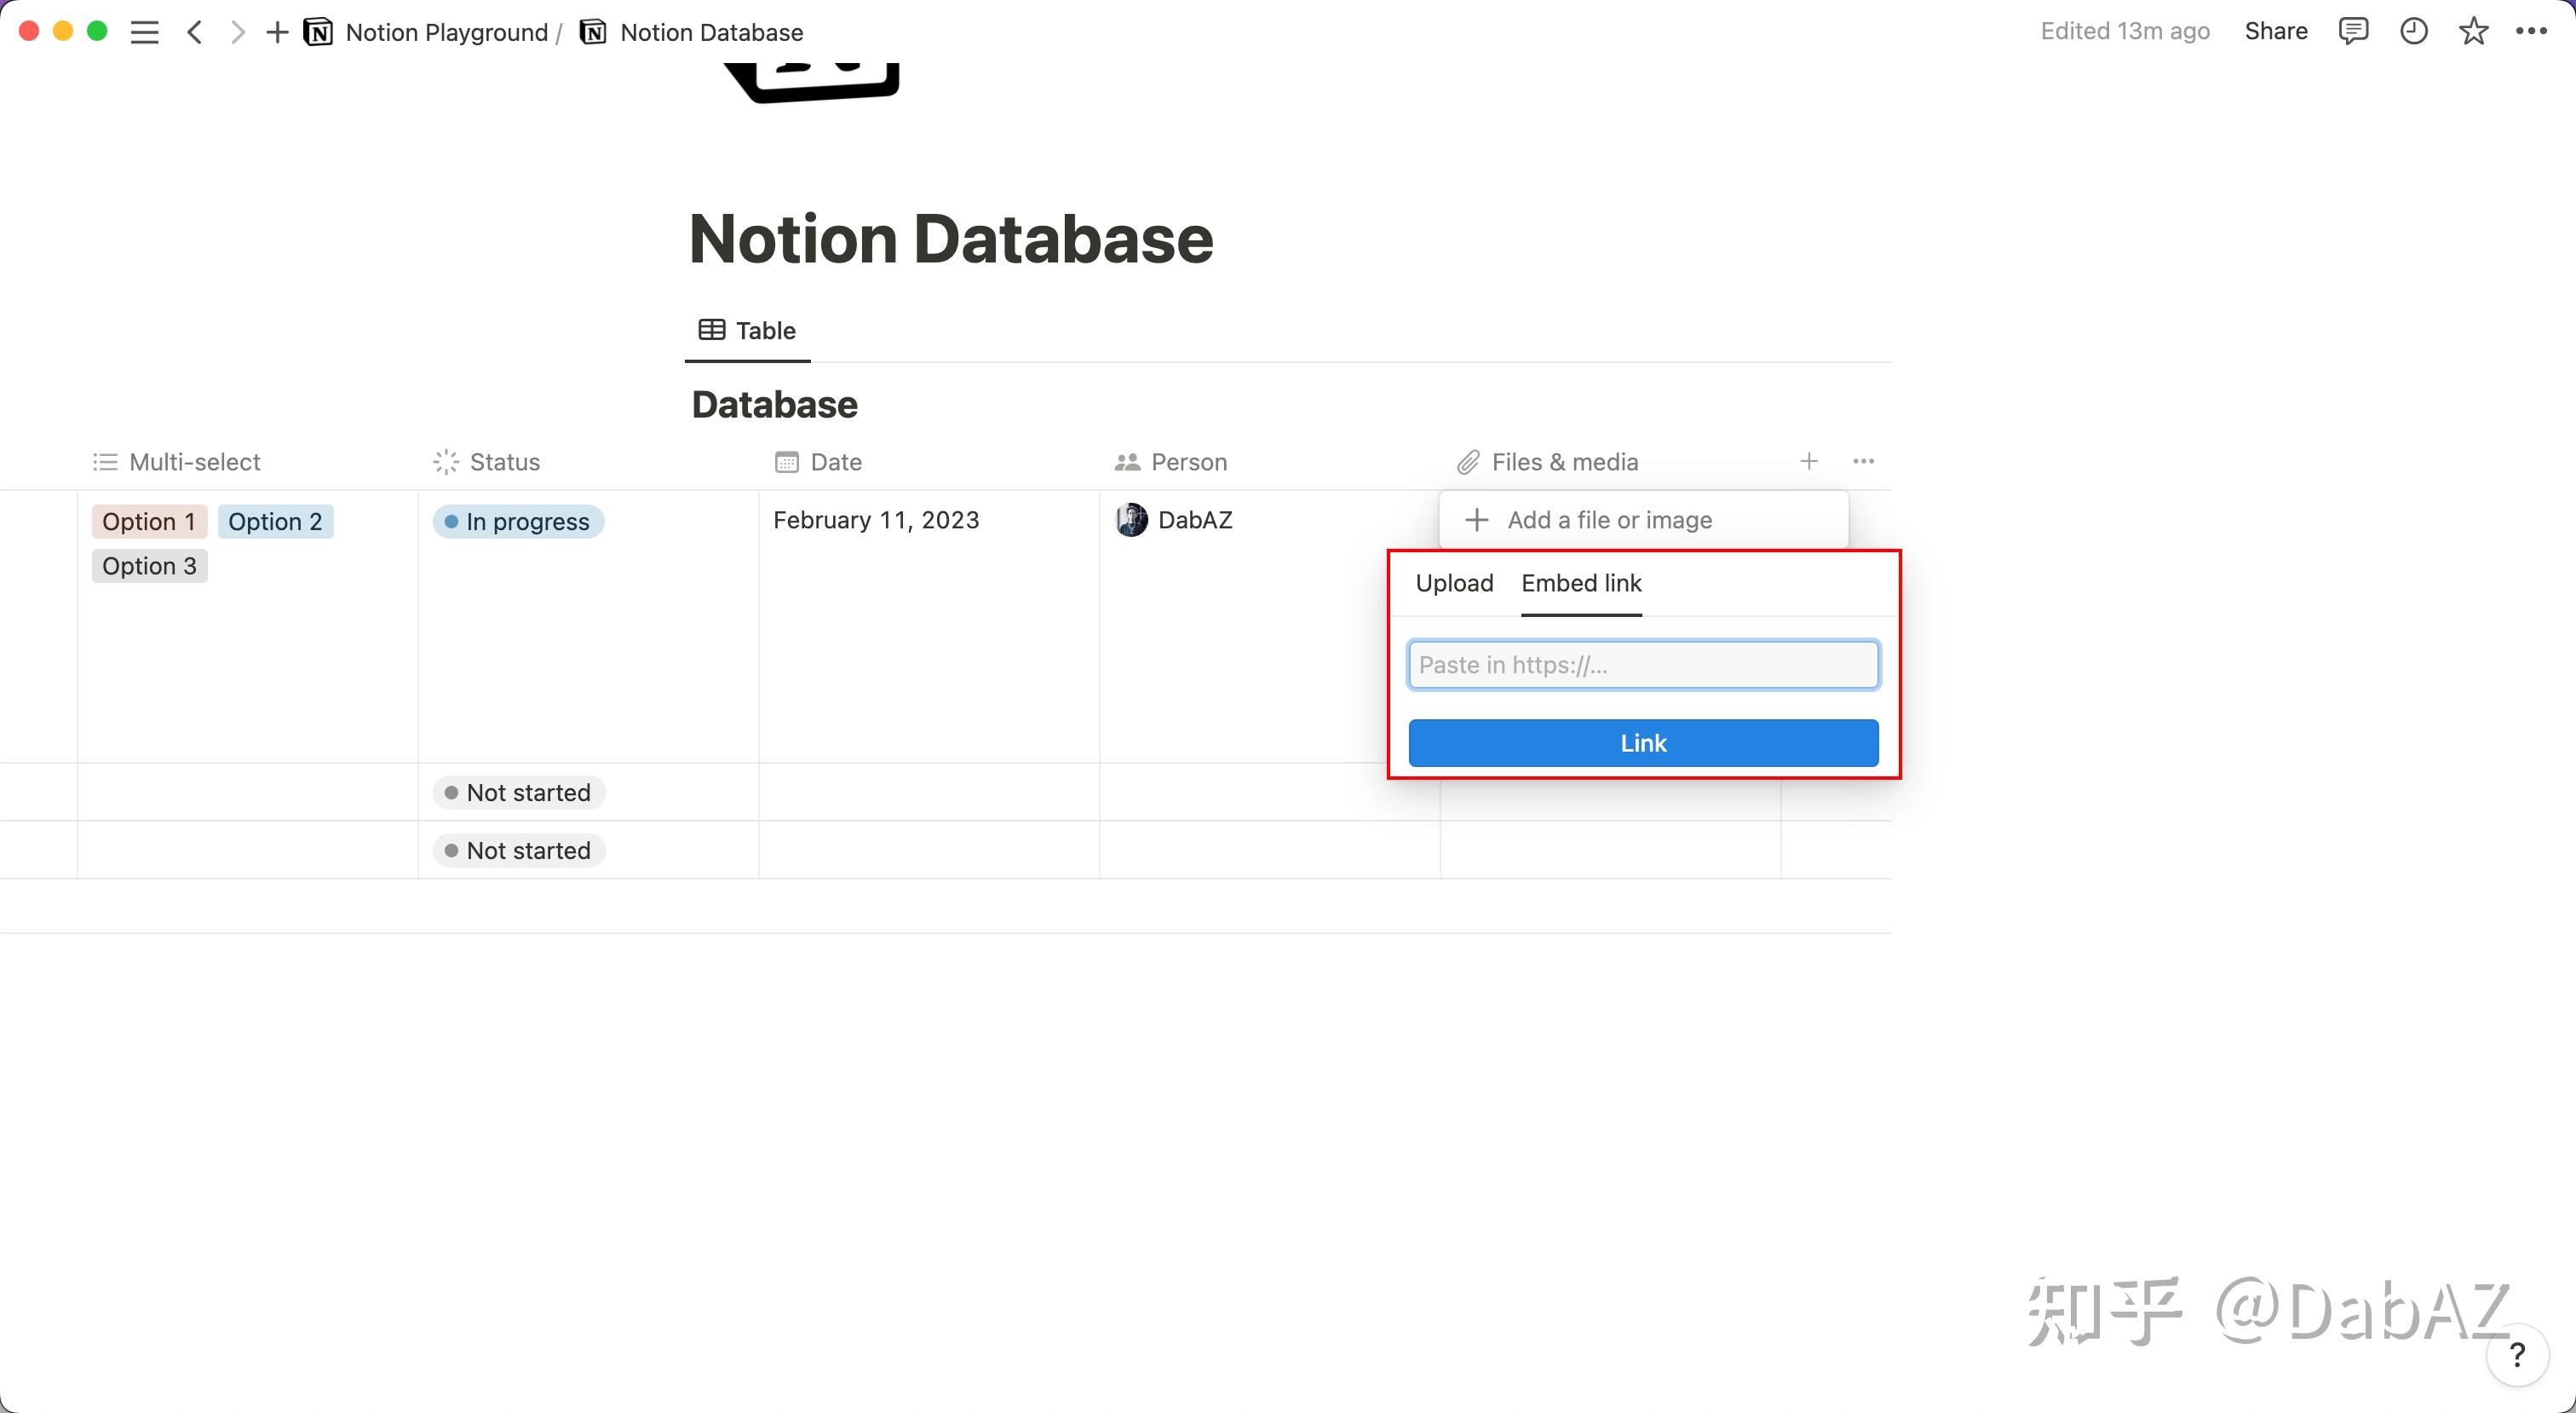Open comments with the speech bubble icon

coord(2354,31)
